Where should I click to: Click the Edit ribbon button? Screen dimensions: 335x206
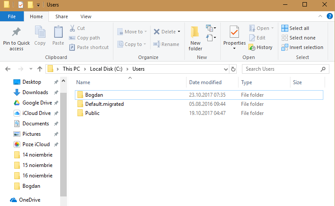tap(257, 38)
